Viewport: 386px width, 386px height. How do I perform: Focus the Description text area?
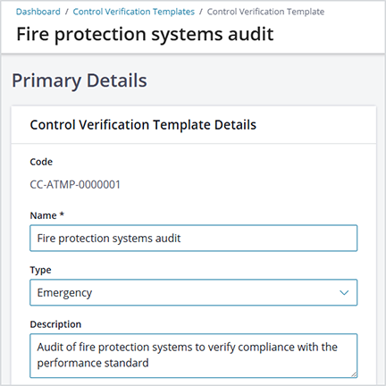click(194, 356)
